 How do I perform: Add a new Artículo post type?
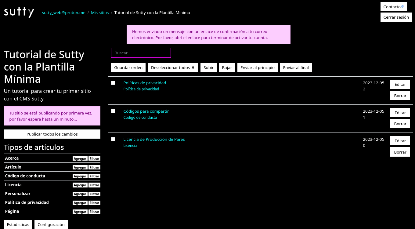[80, 167]
